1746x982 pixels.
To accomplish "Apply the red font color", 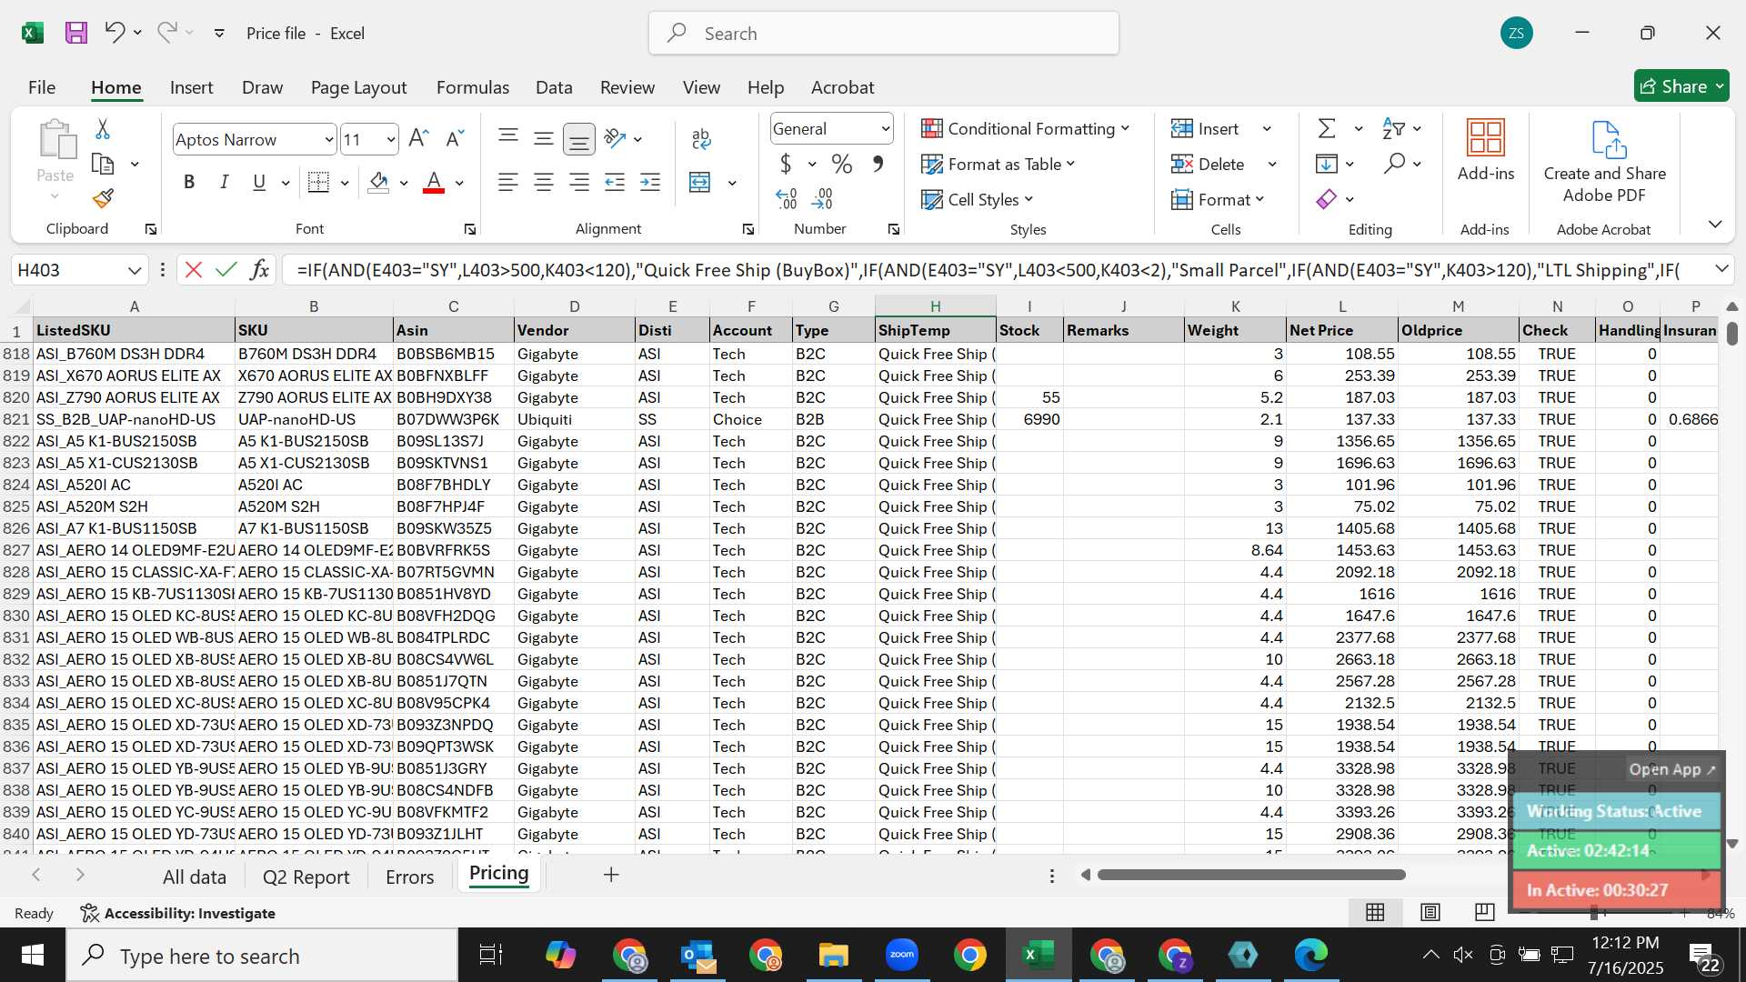I will point(435,183).
